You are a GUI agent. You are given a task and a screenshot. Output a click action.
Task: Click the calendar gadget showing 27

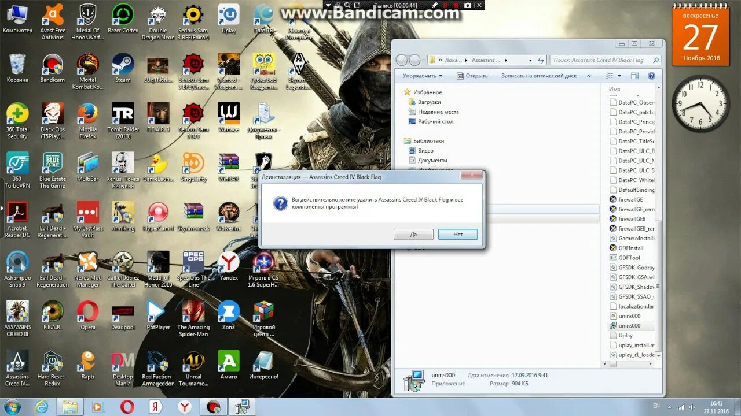(x=700, y=36)
